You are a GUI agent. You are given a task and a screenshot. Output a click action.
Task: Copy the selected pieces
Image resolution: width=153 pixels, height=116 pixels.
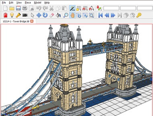[58, 8]
